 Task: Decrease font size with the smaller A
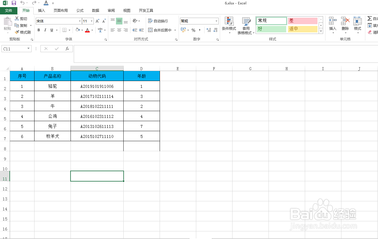(104, 21)
